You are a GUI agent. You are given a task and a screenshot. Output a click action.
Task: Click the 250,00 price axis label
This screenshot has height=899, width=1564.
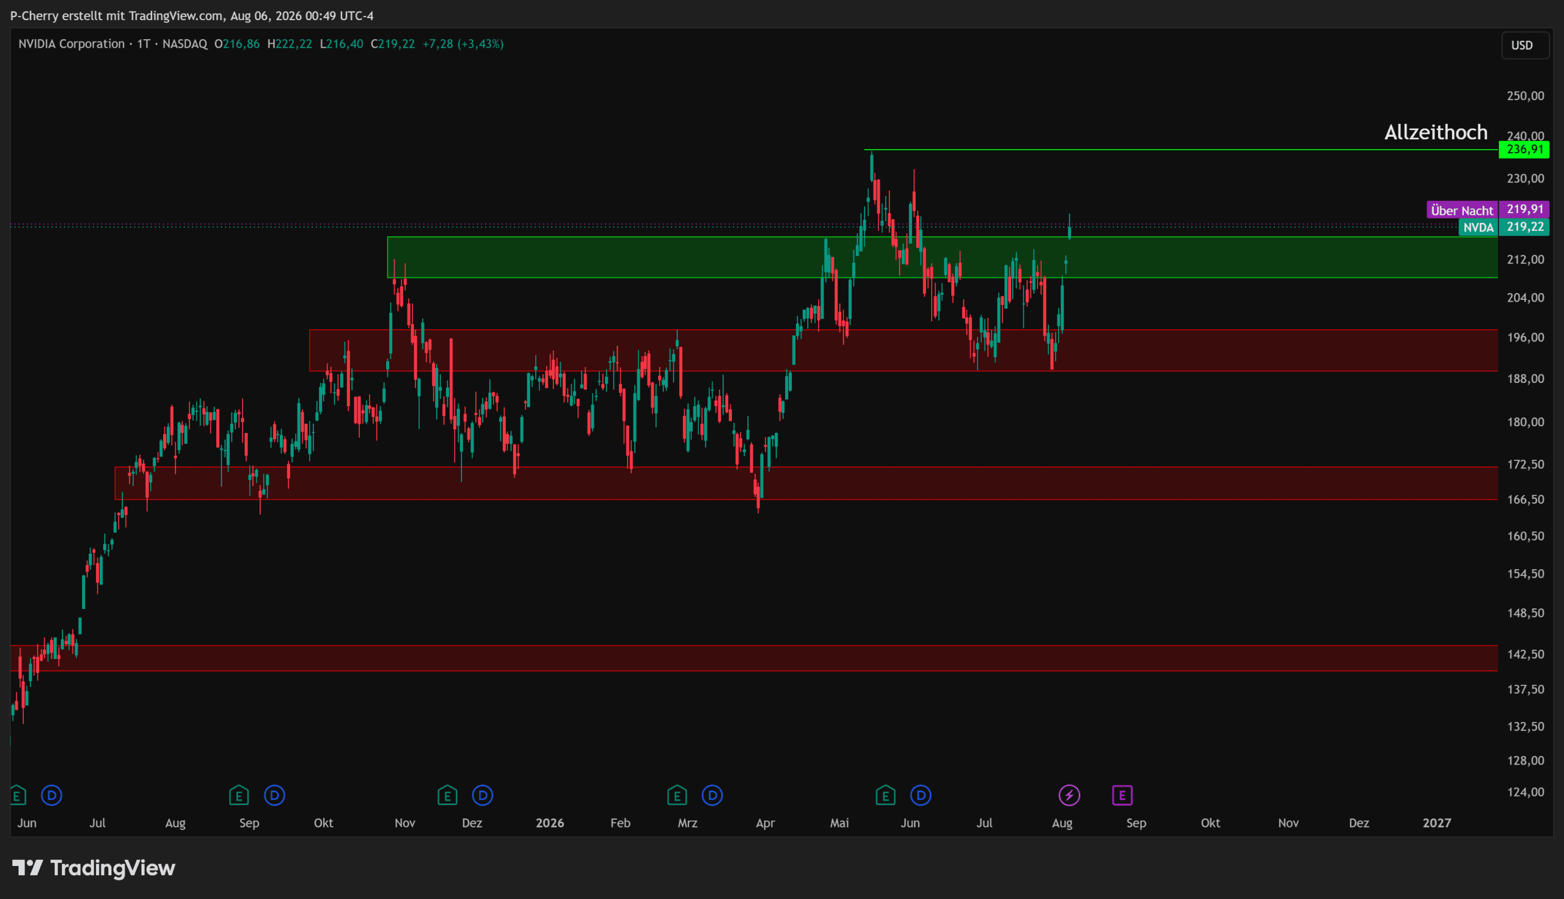click(x=1525, y=96)
